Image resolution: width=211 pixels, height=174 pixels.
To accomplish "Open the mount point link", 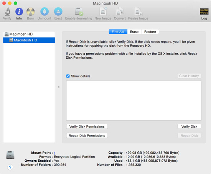I will tap(54, 153).
